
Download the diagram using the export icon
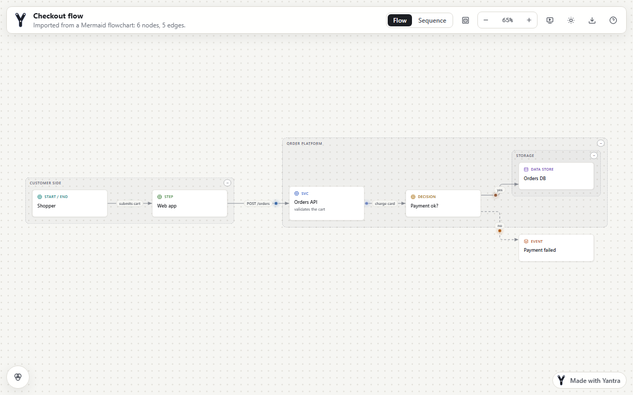click(592, 21)
